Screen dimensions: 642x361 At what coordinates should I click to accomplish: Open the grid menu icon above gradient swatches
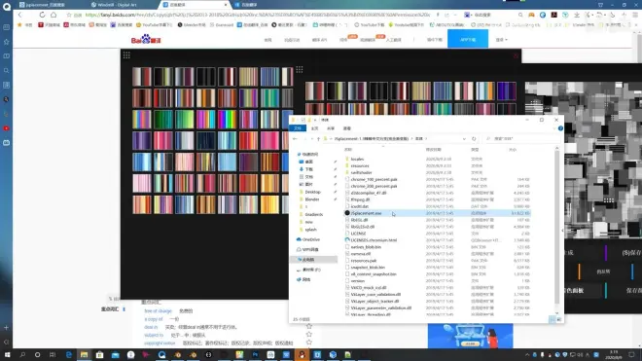126,54
